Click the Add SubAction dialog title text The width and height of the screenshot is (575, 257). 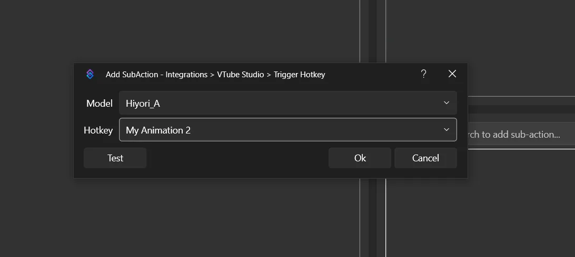point(215,75)
